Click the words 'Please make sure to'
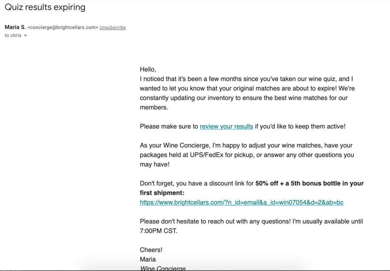Image resolution: width=390 pixels, height=271 pixels. (169, 127)
